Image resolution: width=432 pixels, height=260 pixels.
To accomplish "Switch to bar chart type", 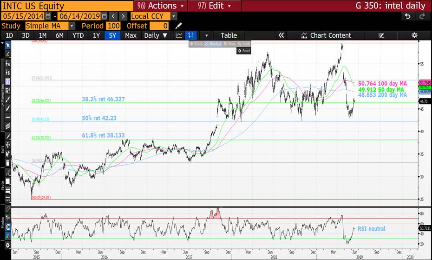I will [190, 35].
